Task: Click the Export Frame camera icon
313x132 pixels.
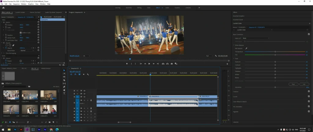Action: click(172, 64)
